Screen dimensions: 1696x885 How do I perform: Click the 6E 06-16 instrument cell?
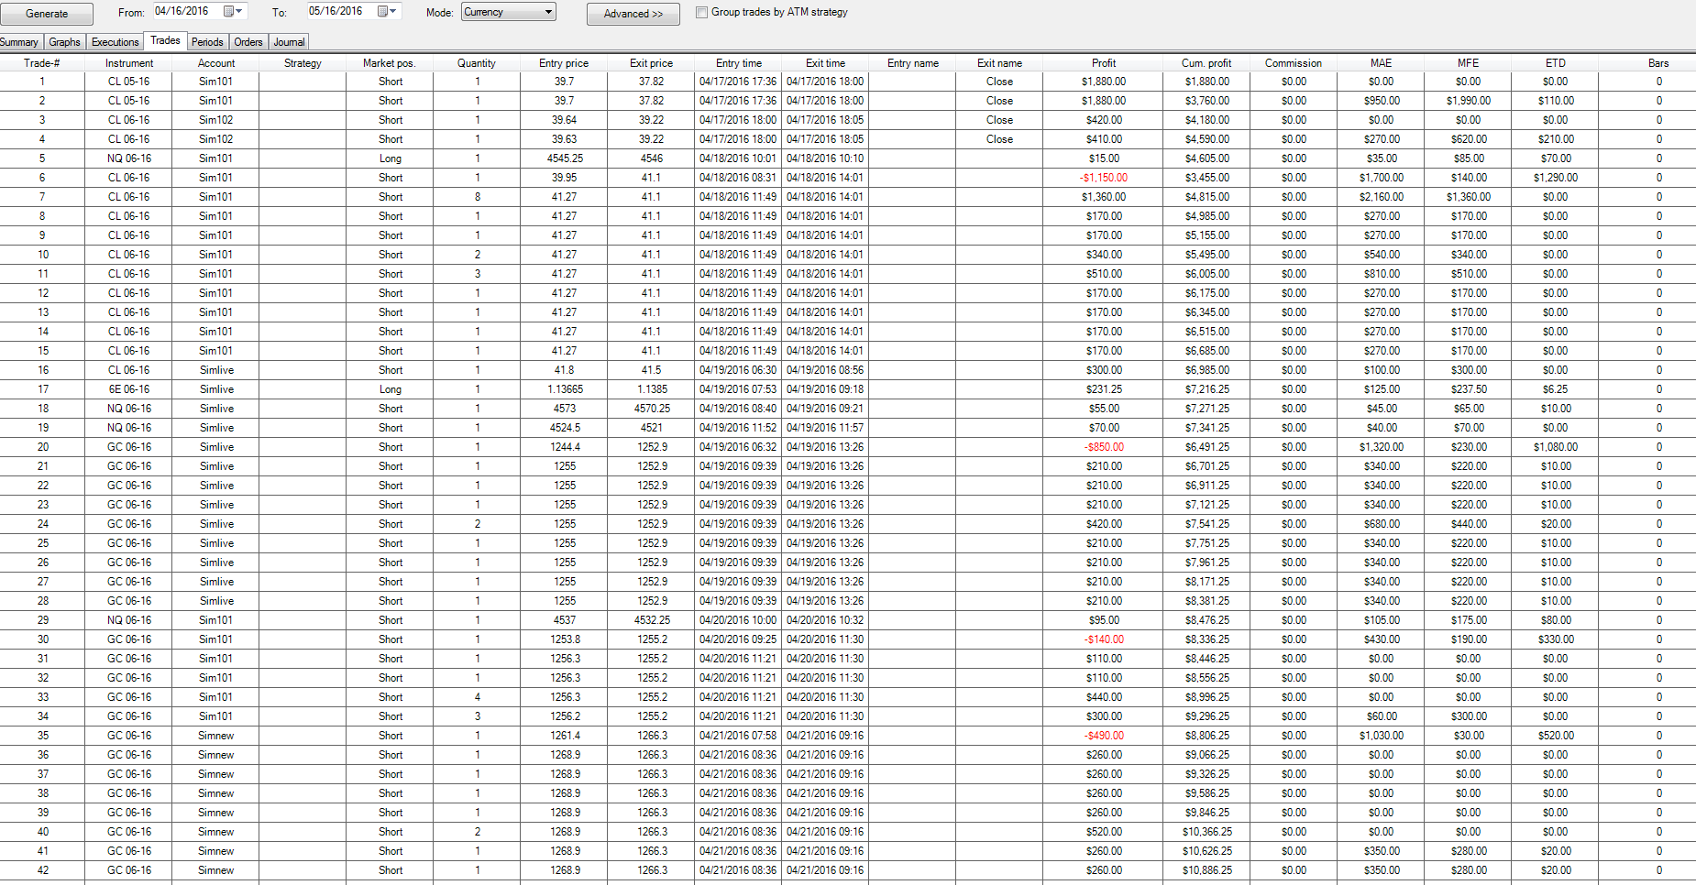click(x=129, y=389)
